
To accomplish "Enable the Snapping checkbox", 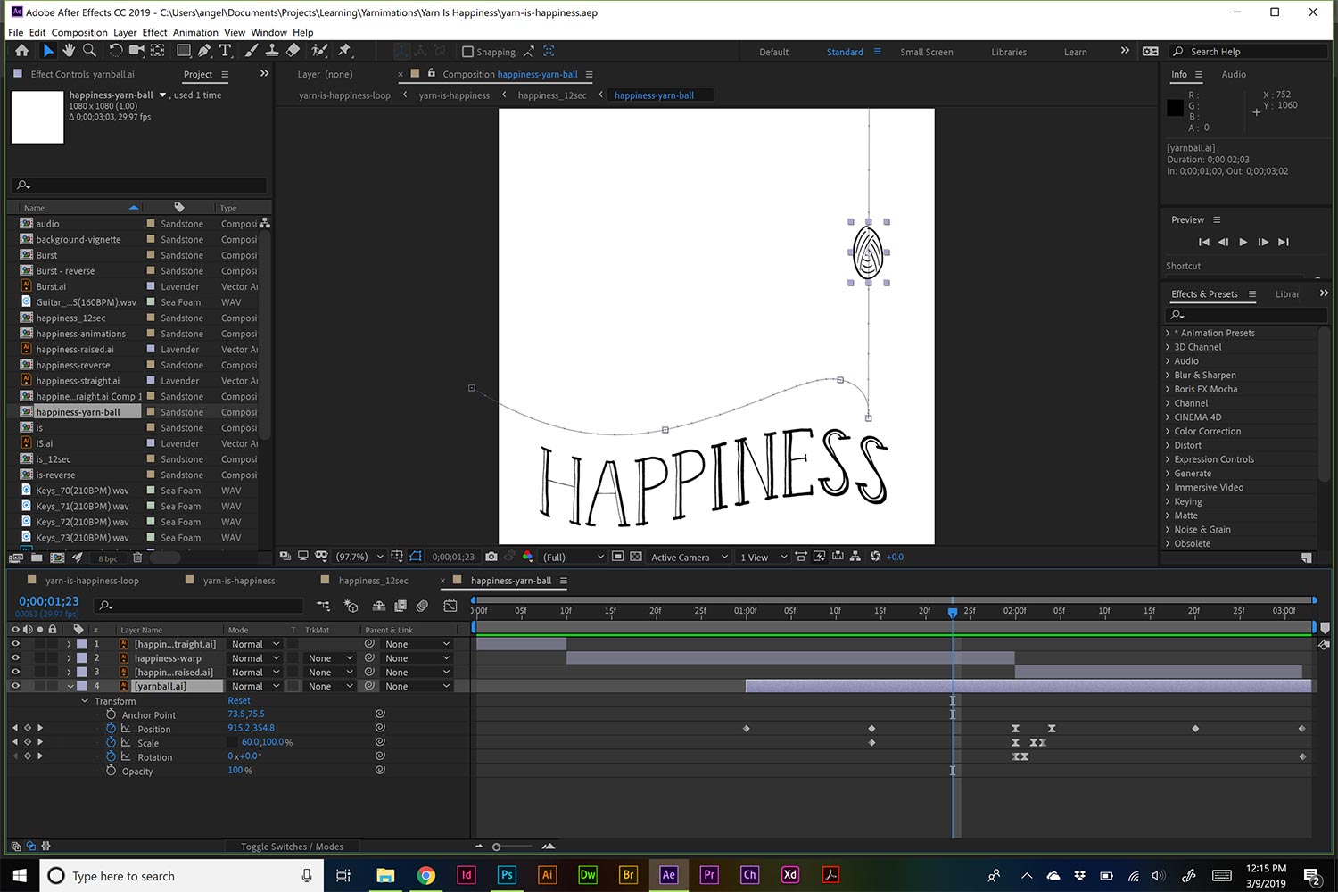I will pyautogui.click(x=467, y=52).
